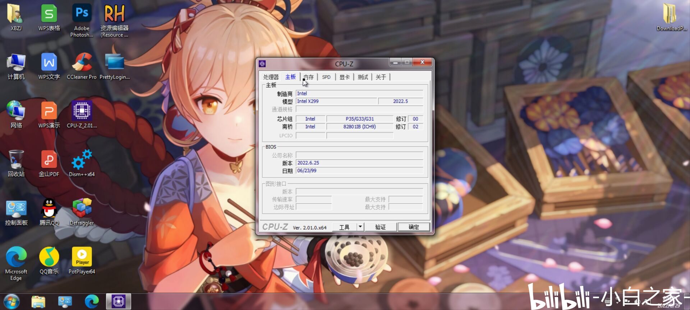Click the 2022.5 model revision field
The width and height of the screenshot is (690, 310).
(x=401, y=102)
